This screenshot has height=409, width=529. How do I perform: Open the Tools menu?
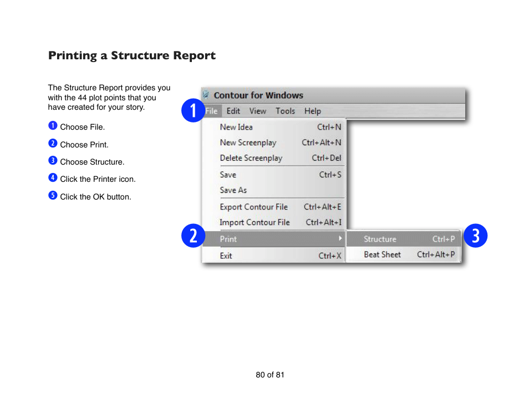click(x=286, y=111)
